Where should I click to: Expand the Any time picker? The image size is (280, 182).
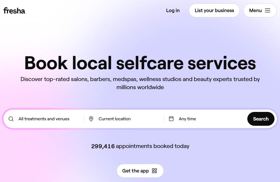tap(187, 119)
